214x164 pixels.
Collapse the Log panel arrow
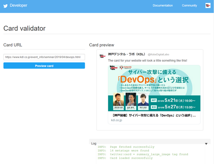[x=206, y=144]
